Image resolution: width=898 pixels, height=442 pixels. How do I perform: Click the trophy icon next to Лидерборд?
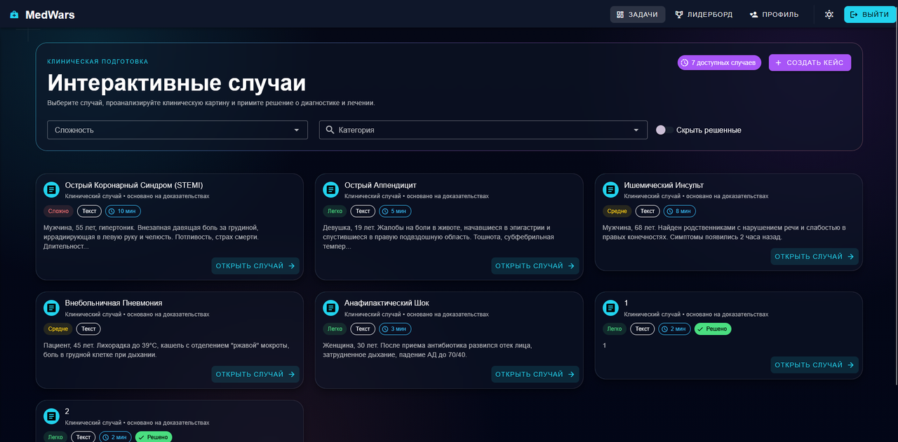(679, 15)
